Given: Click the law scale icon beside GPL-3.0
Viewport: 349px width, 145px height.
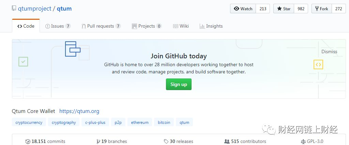Looking at the screenshot, I should click(303, 142).
